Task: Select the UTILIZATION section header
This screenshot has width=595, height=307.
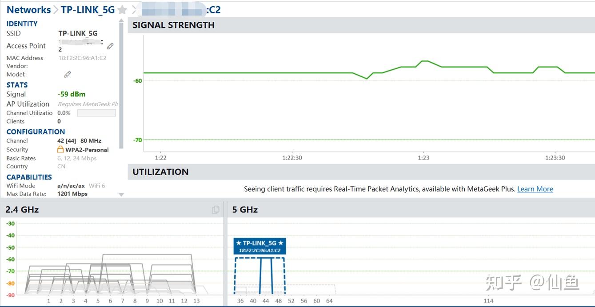Action: (x=361, y=172)
